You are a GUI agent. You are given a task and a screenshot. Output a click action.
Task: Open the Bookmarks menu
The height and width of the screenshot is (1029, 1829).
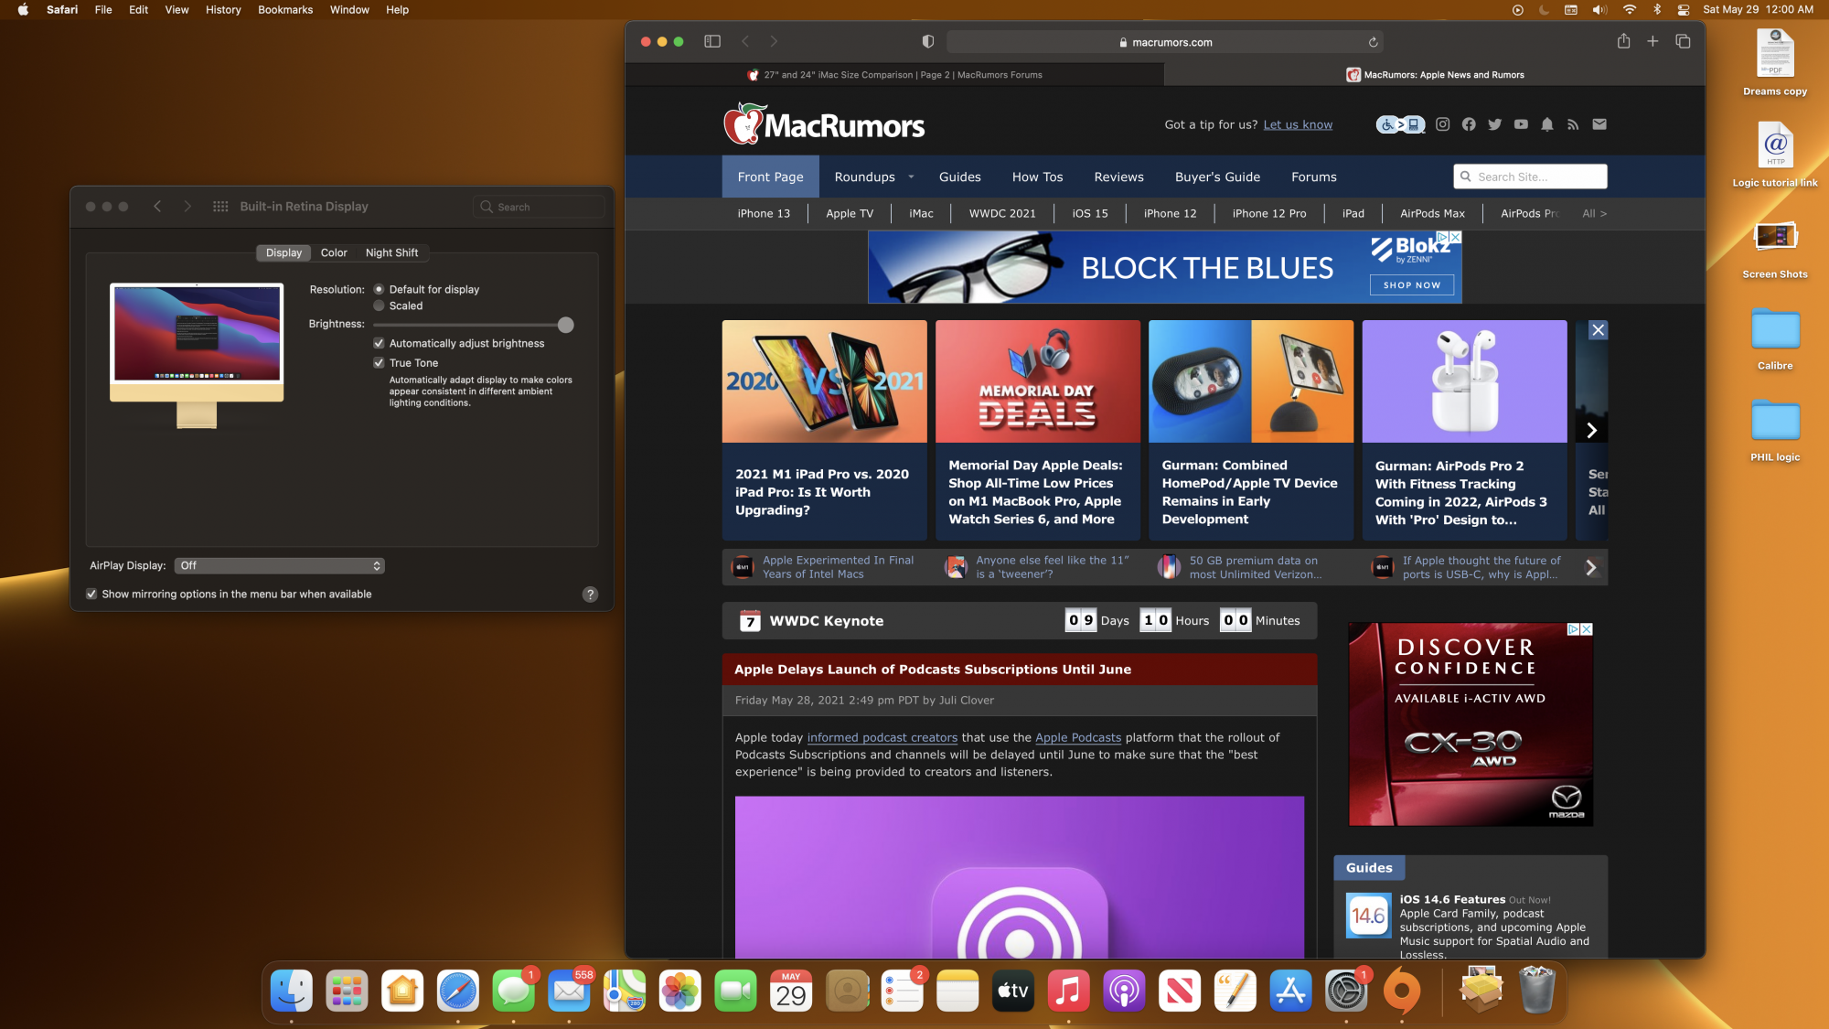284,10
